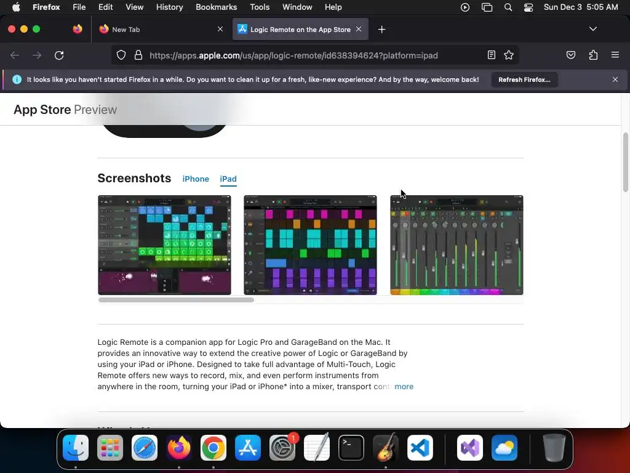Viewport: 630px width, 473px height.
Task: Click the page vertical scrollbar
Action: click(x=625, y=162)
